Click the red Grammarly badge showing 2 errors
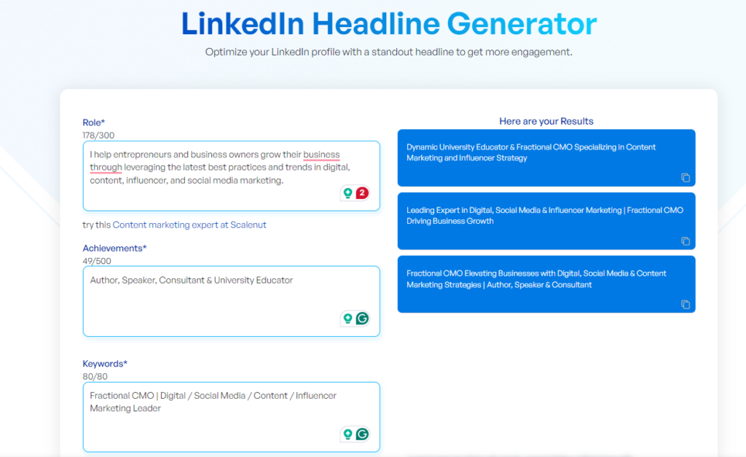This screenshot has height=457, width=746. click(363, 193)
